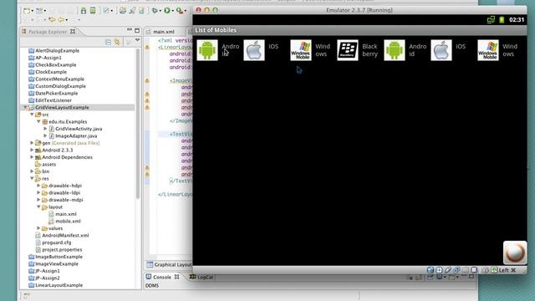This screenshot has height=301, width=535.
Task: Collapse the layout folder
Action: coord(38,207)
